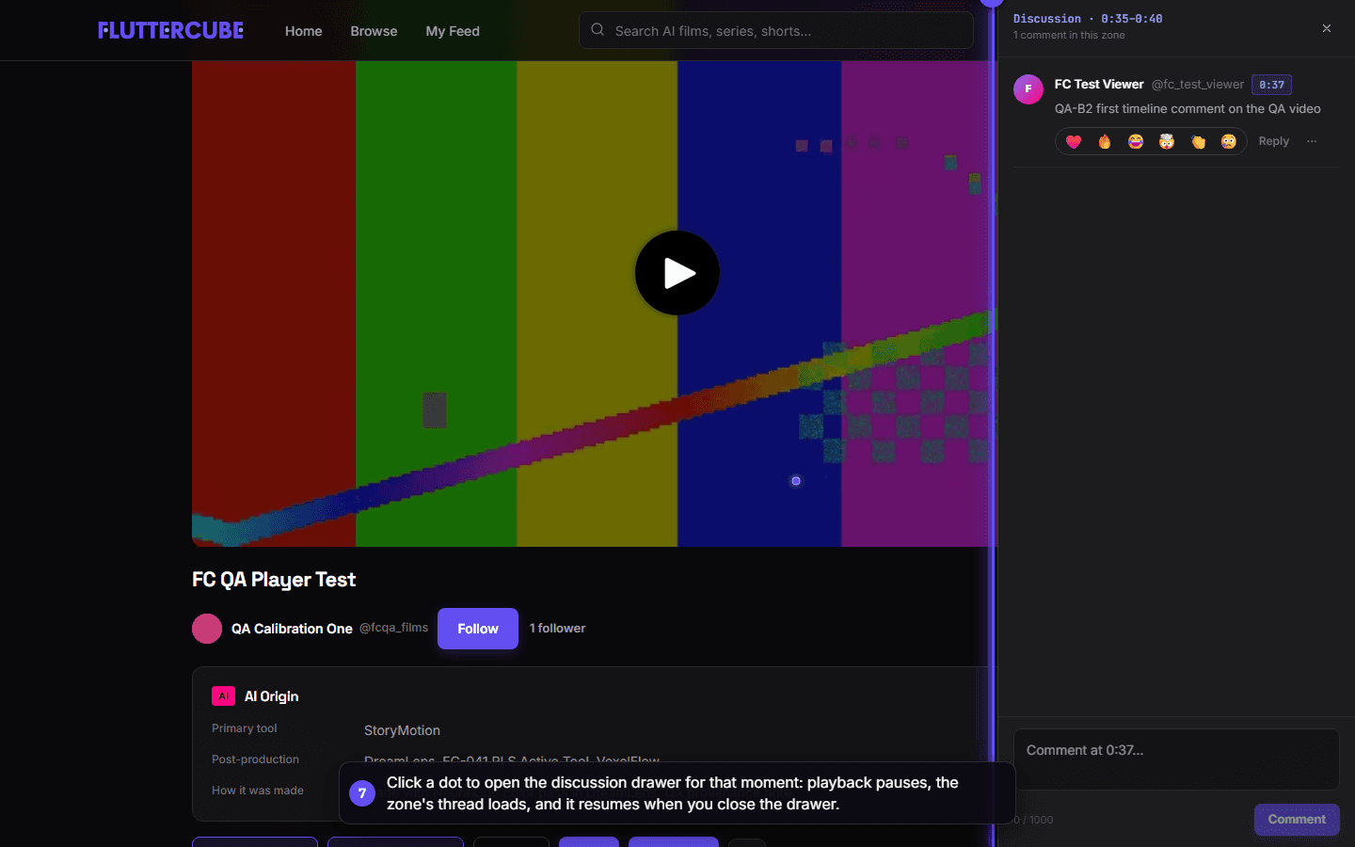The image size is (1355, 847).
Task: Open the comment's three-dot more menu
Action: [1312, 141]
